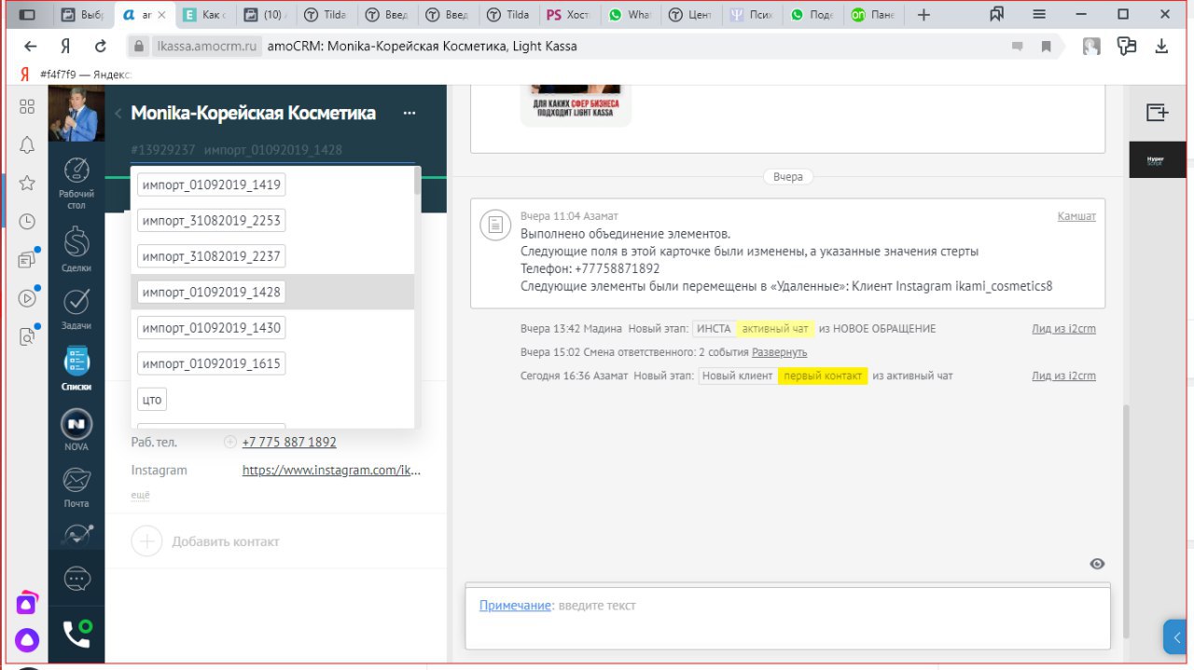The height and width of the screenshot is (670, 1194).
Task: Open Задачи tasks section
Action: (76, 308)
